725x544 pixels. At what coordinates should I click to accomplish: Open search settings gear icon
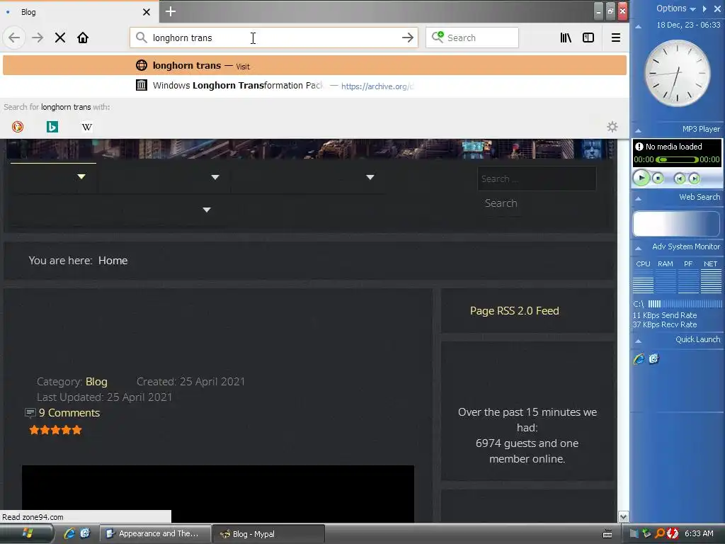point(612,127)
